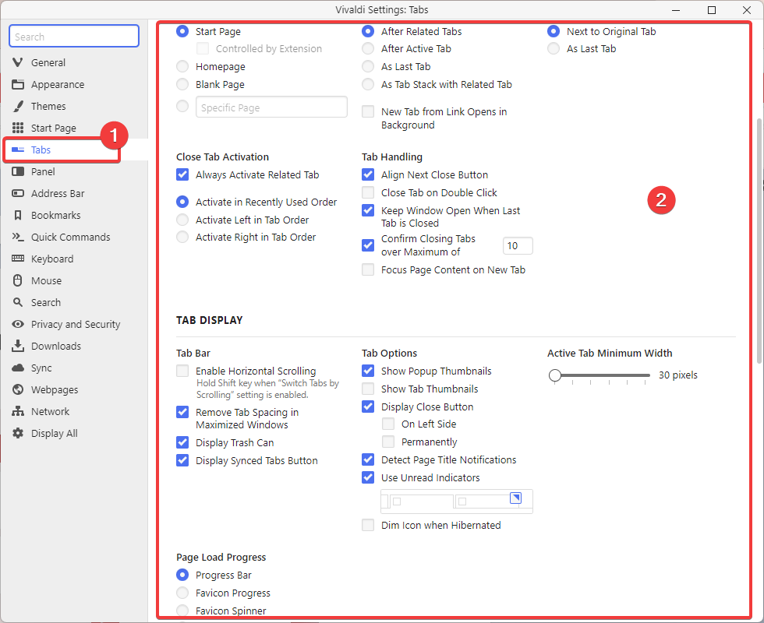Screen dimensions: 764x623
Task: Open the Bookmarks ribbon icon
Action: pyautogui.click(x=17, y=215)
